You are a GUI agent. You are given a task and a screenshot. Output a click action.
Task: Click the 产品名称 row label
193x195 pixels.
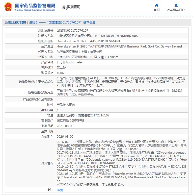click(47, 62)
